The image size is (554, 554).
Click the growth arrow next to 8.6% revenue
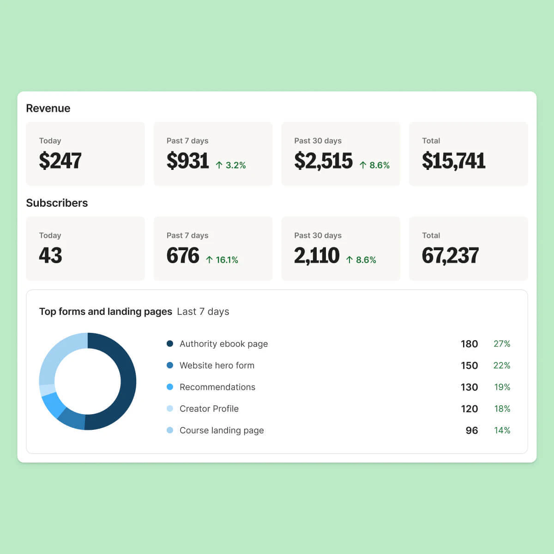[362, 164]
